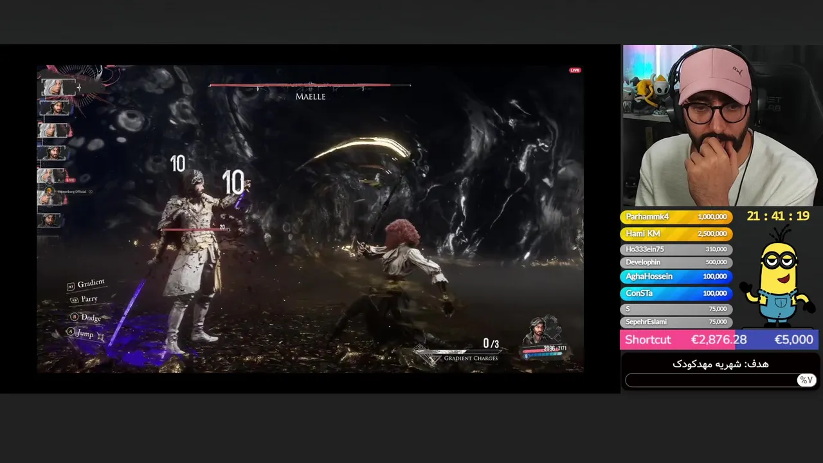This screenshot has height=463, width=823.
Task: Click the %۷ percentage badge
Action: [x=806, y=380]
